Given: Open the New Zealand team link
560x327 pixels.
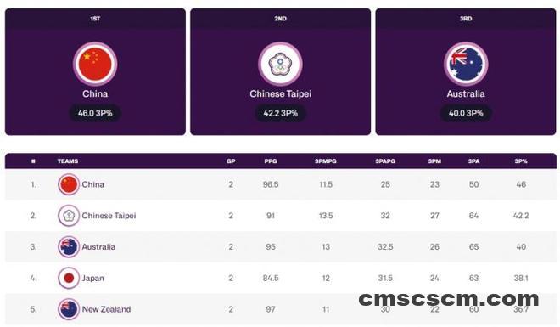Looking at the screenshot, I should (106, 309).
